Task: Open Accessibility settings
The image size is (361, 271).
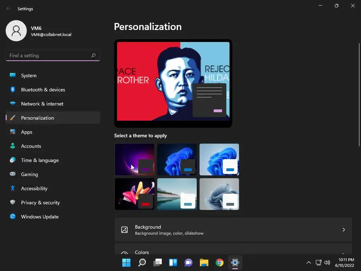Action: pyautogui.click(x=53, y=188)
